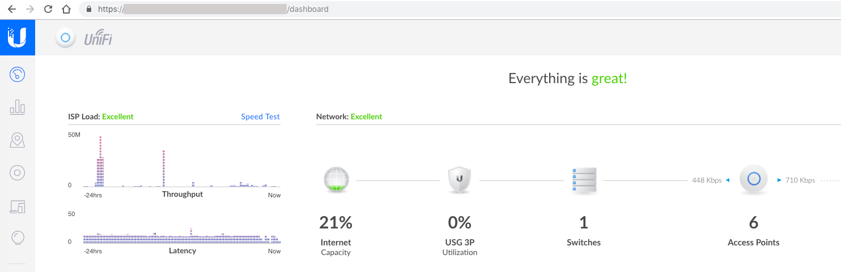The image size is (841, 272).
Task: Click the Ubiquiti U logo at top left
Action: pos(18,37)
